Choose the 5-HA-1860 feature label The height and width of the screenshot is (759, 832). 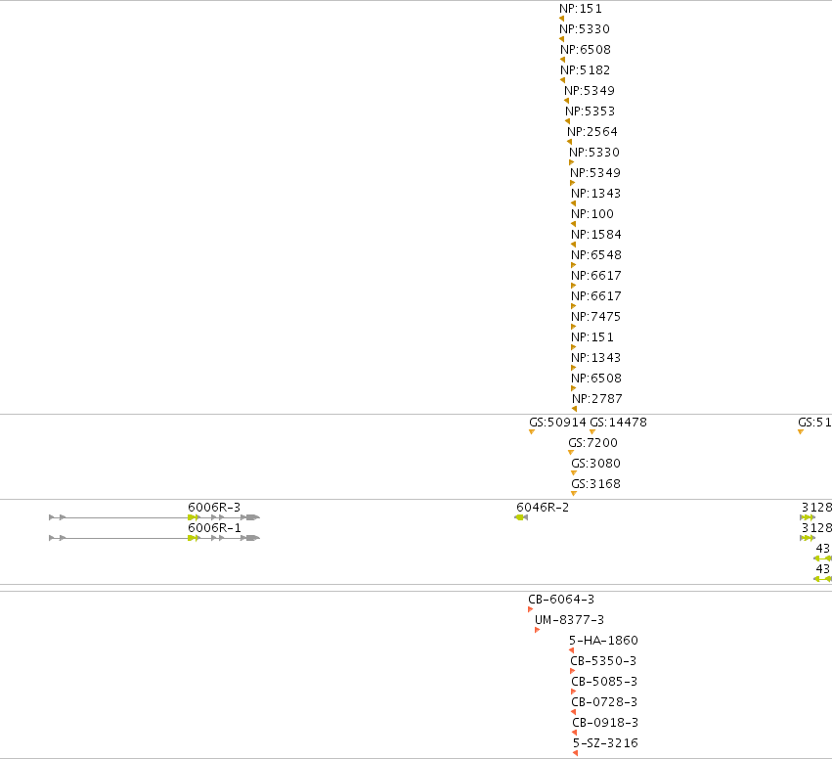click(603, 641)
